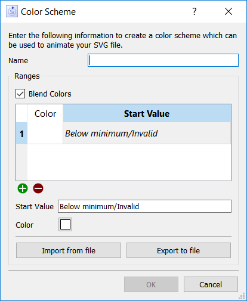Click the disabled OK button
247x301 pixels.
(151, 284)
